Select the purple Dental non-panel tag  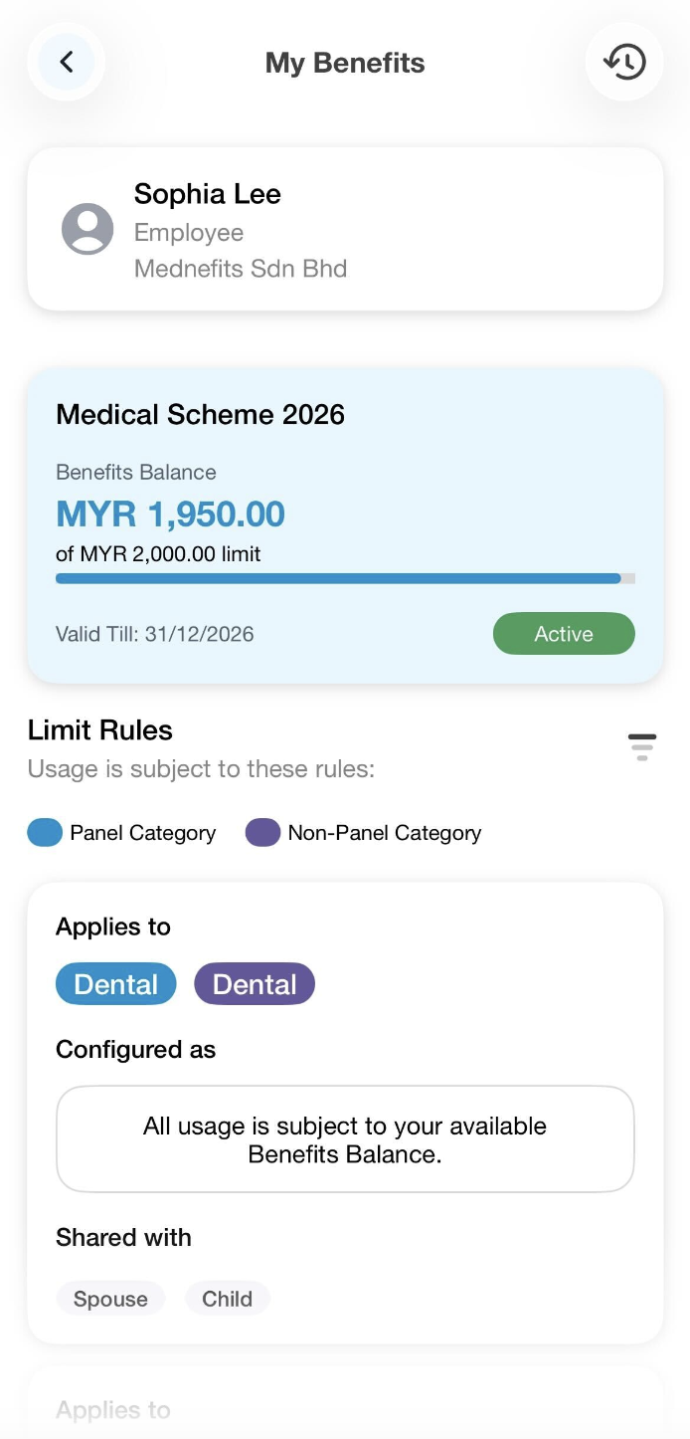point(255,984)
